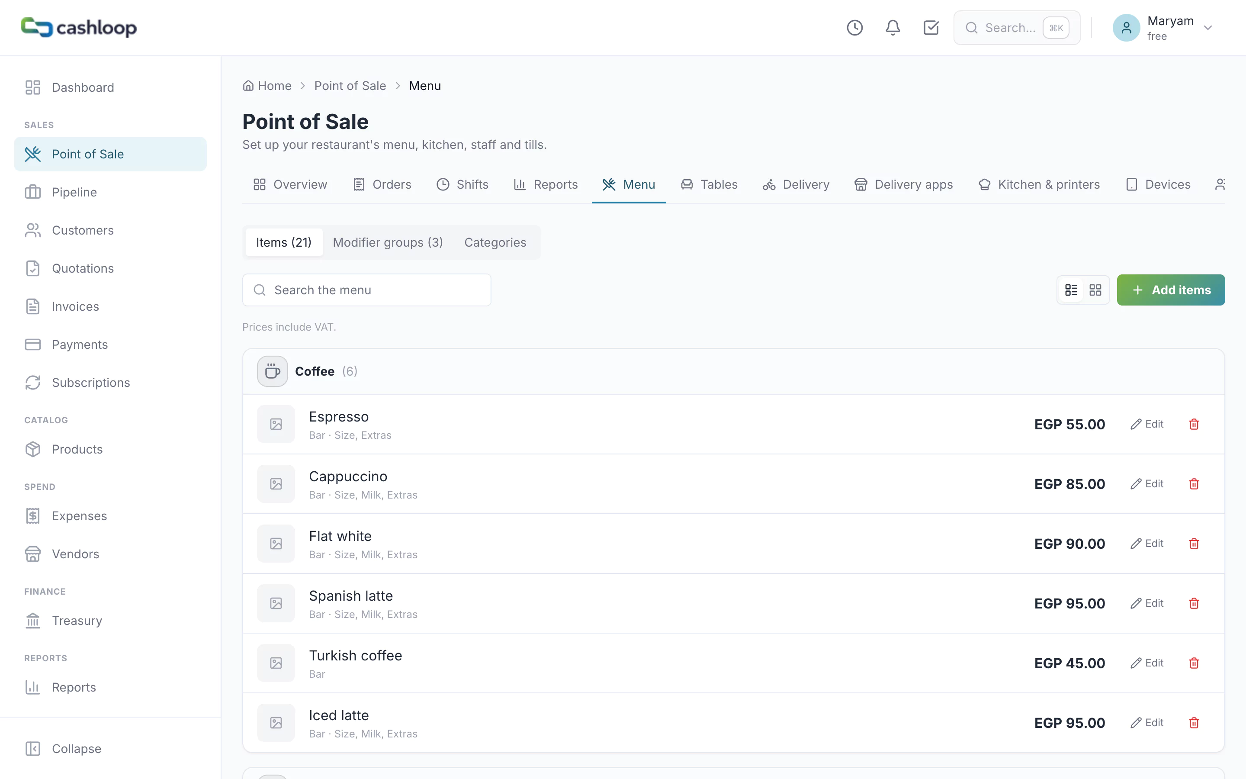Image resolution: width=1246 pixels, height=779 pixels.
Task: Edit the Flat white item
Action: 1146,544
